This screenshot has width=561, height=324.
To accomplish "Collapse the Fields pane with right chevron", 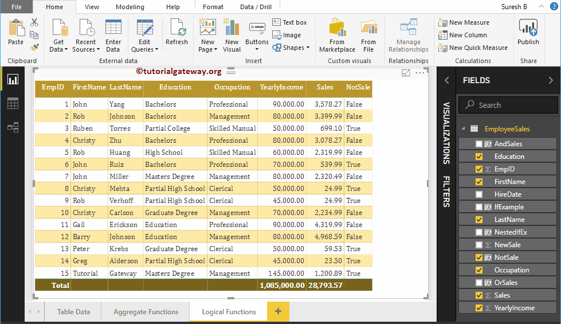I will [551, 80].
